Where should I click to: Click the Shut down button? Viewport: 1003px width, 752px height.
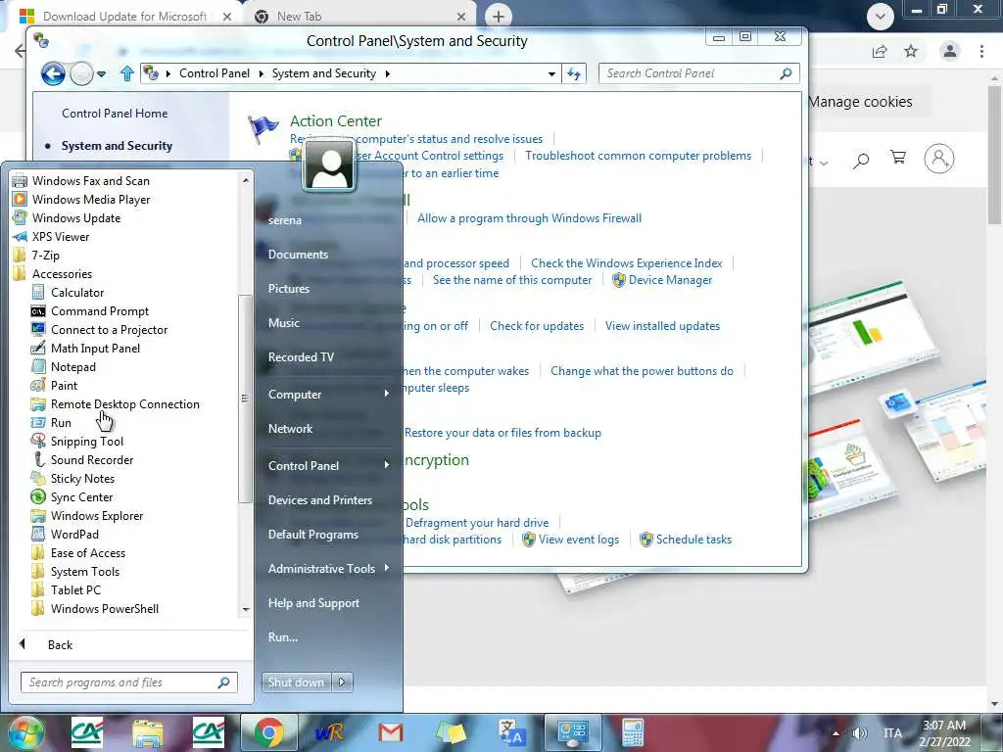296,682
